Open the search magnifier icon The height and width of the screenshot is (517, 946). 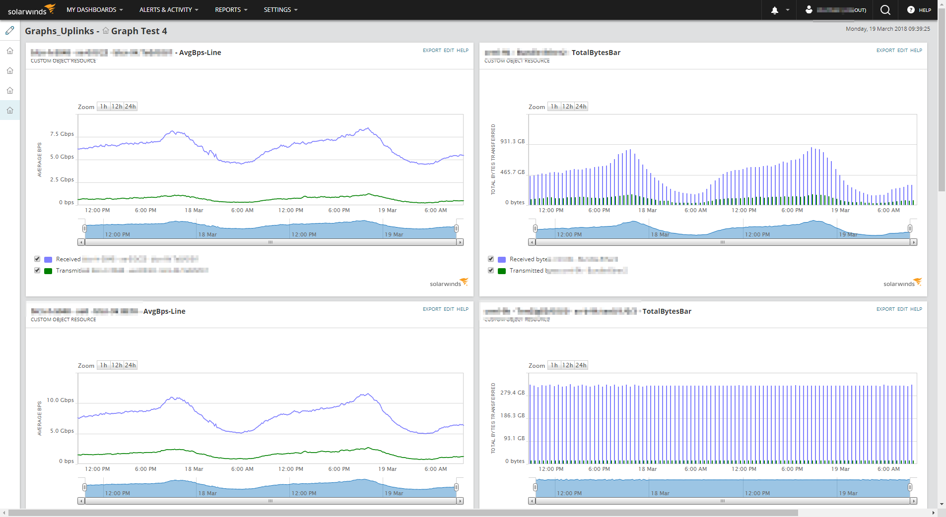(885, 10)
